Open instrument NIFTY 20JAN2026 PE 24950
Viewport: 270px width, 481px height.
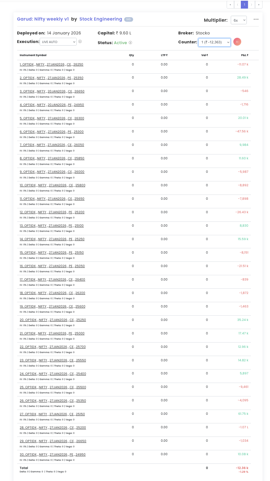52,105
